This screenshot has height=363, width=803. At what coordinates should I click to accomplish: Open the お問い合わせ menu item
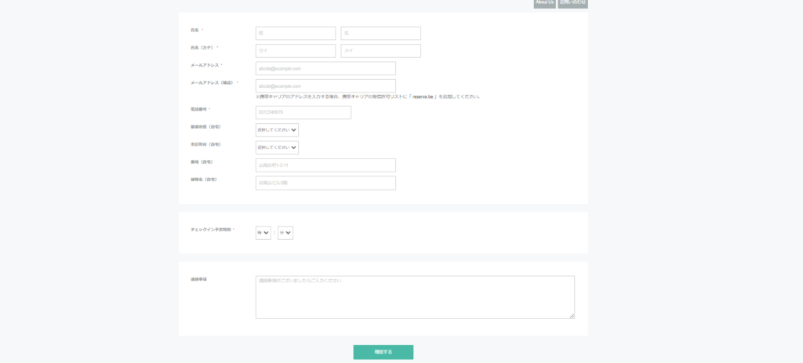572,3
